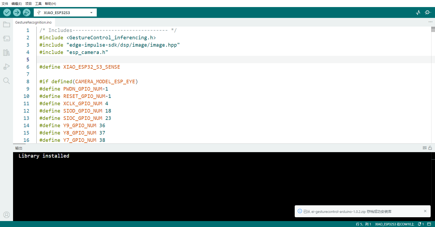The image size is (435, 227).
Task: Open the 文件 menu
Action: (5, 4)
